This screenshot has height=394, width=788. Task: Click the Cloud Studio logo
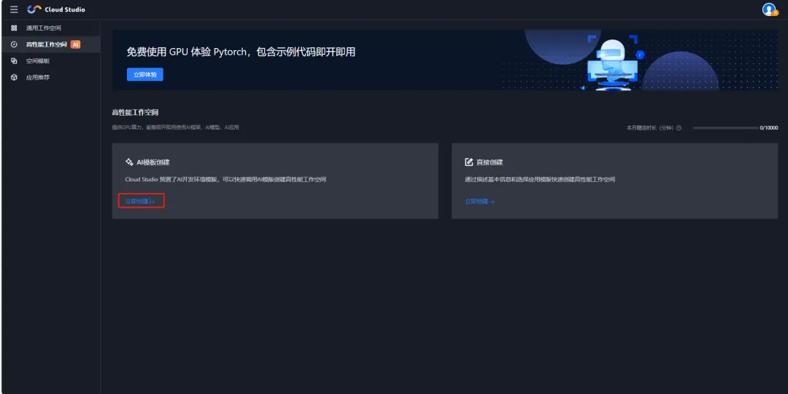click(x=56, y=9)
